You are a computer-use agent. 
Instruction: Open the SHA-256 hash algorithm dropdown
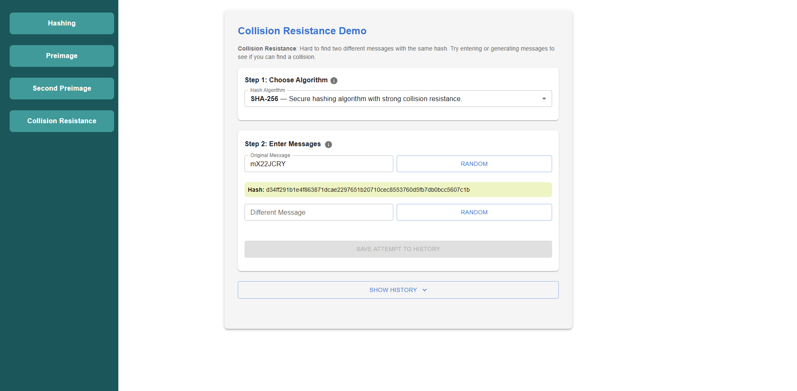click(x=398, y=99)
